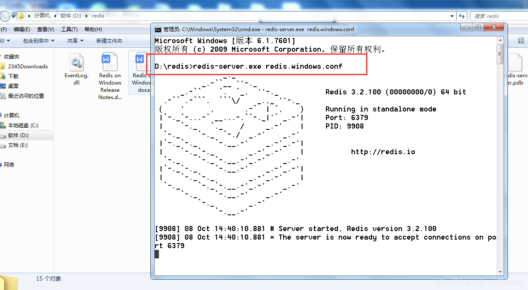
Task: Click 软件 (D:) in the address breadcrumb
Action: point(71,16)
